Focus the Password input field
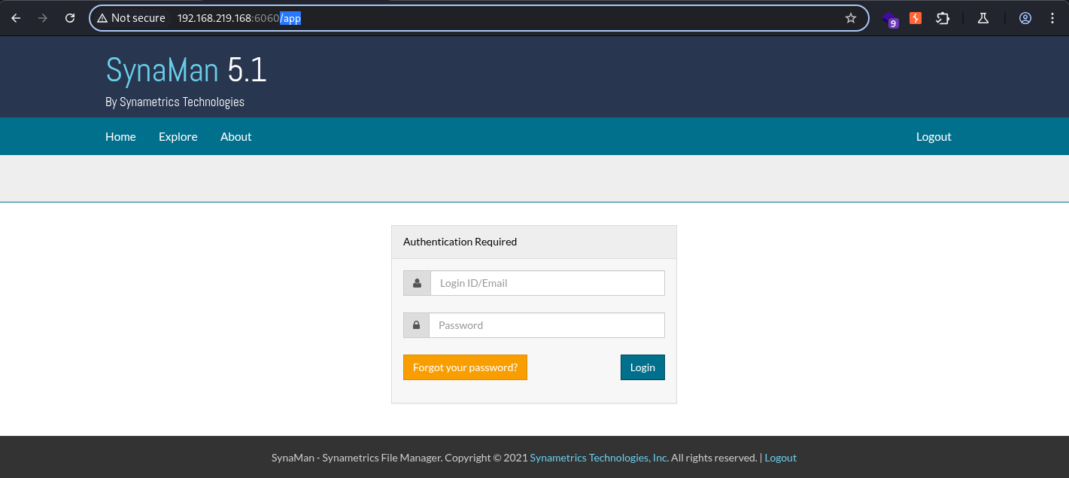This screenshot has width=1069, height=478. click(547, 325)
